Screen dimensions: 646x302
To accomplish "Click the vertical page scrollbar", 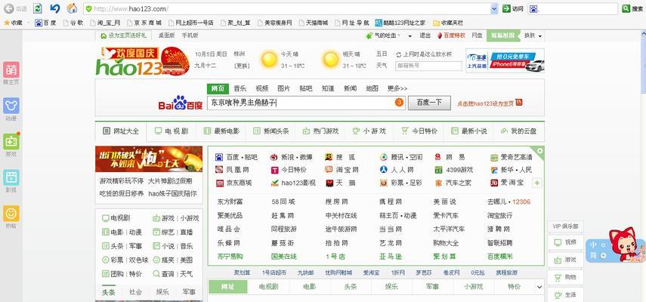I will pyautogui.click(x=642, y=165).
